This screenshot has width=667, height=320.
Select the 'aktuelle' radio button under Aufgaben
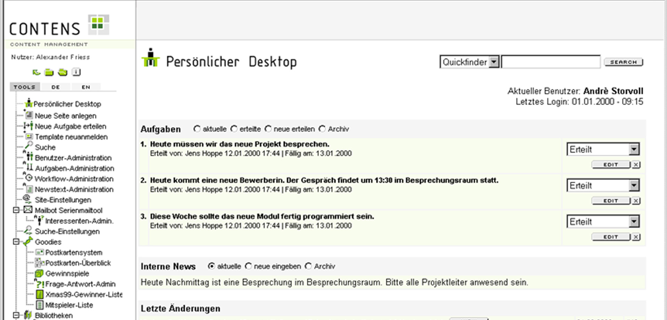pos(197,129)
